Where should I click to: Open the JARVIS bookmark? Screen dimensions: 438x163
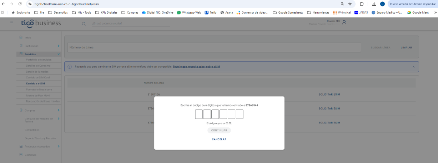(361, 12)
